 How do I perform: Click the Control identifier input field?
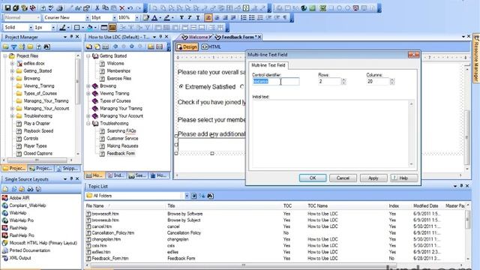(x=276, y=82)
